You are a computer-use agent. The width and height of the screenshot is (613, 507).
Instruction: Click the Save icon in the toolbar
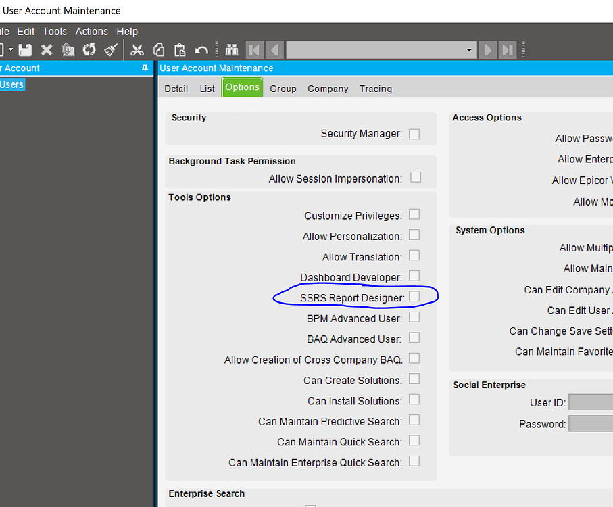click(x=25, y=49)
